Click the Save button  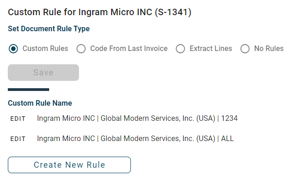(x=43, y=73)
